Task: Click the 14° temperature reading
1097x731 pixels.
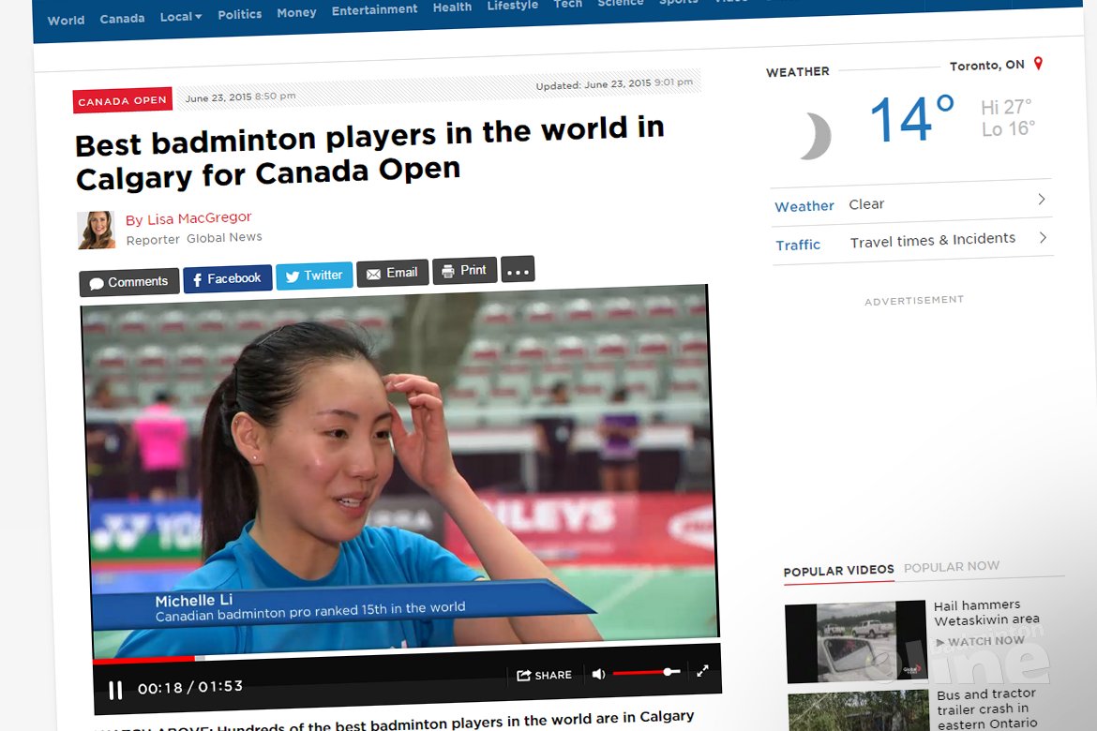Action: coord(911,118)
